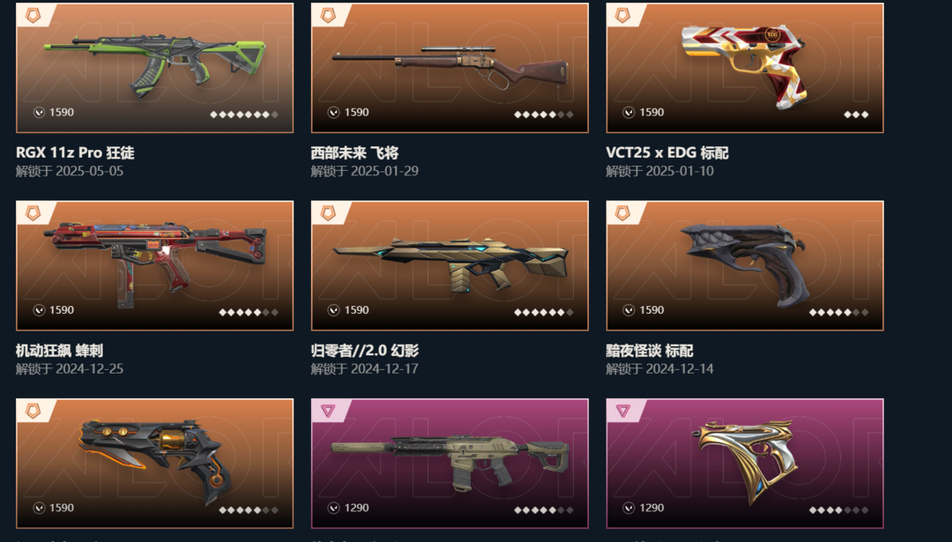Click the tier icon on 归零者//2.0 幻影 card

328,213
